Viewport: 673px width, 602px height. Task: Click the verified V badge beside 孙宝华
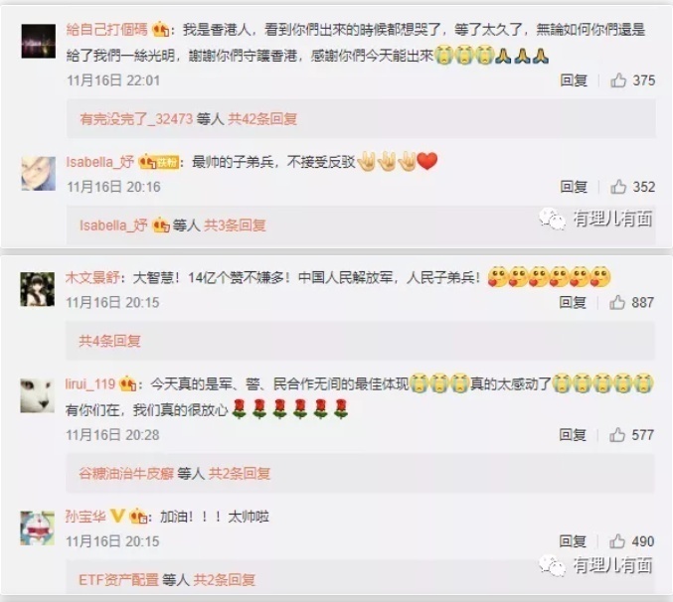coord(117,516)
